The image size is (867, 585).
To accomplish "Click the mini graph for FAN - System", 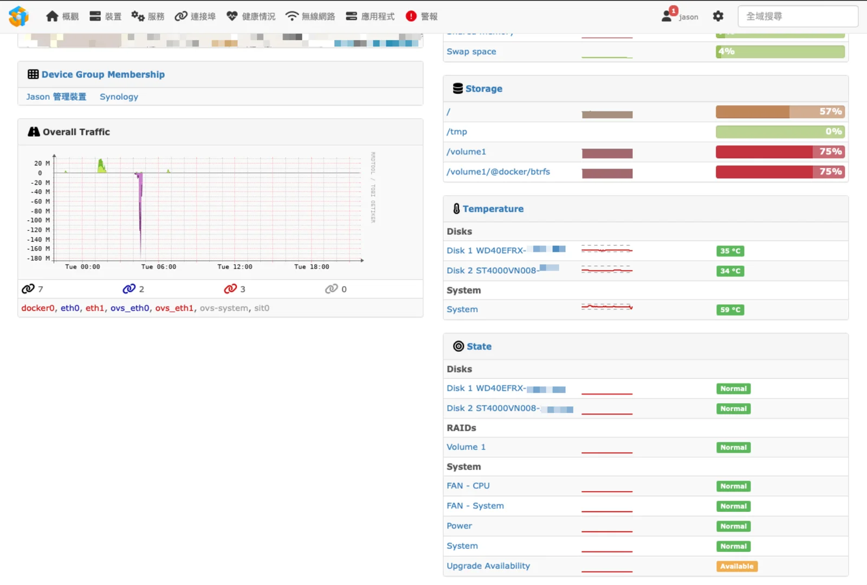I will (x=607, y=508).
